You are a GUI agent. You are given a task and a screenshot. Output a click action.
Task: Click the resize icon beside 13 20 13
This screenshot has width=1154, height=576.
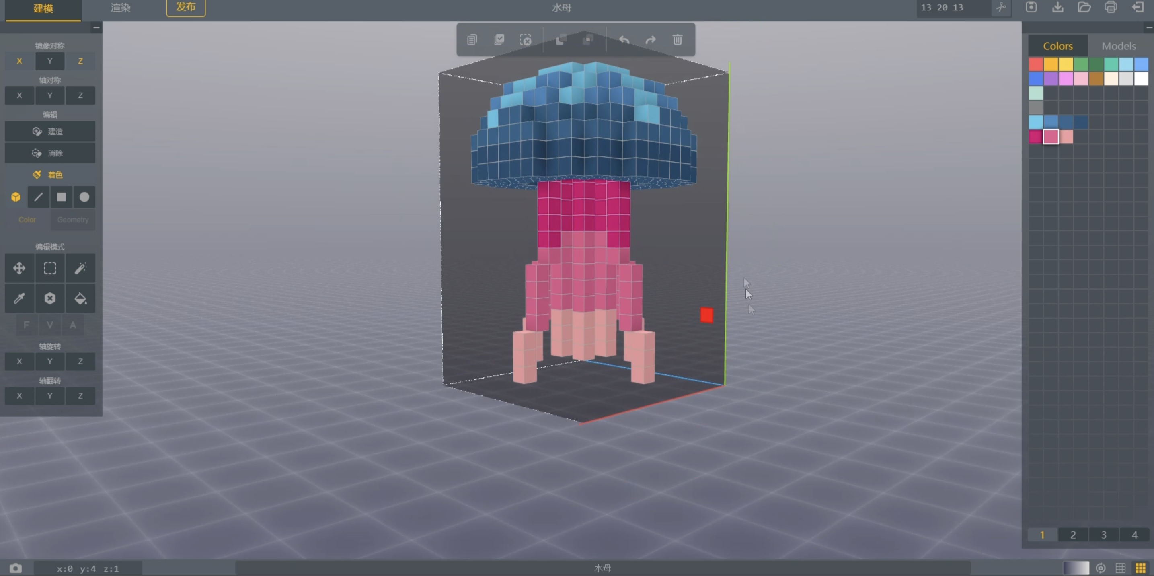click(x=1001, y=8)
